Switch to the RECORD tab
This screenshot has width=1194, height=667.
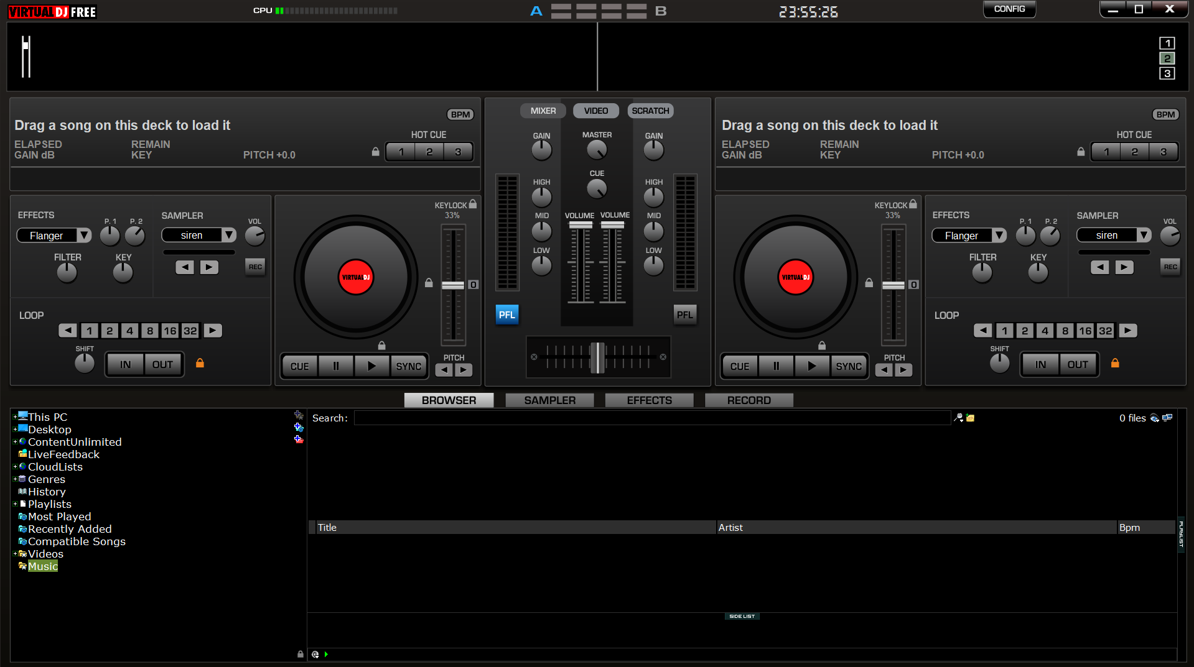[749, 400]
